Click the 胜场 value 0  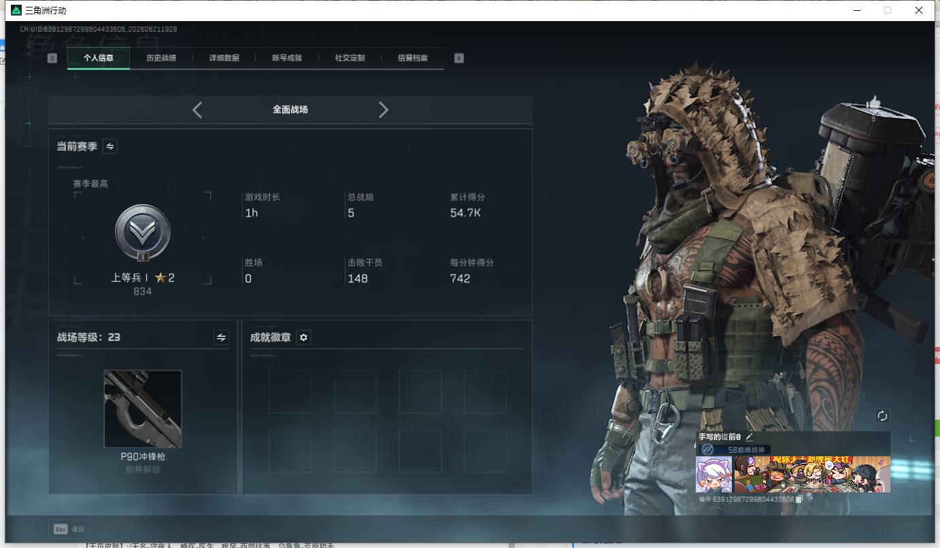248,278
